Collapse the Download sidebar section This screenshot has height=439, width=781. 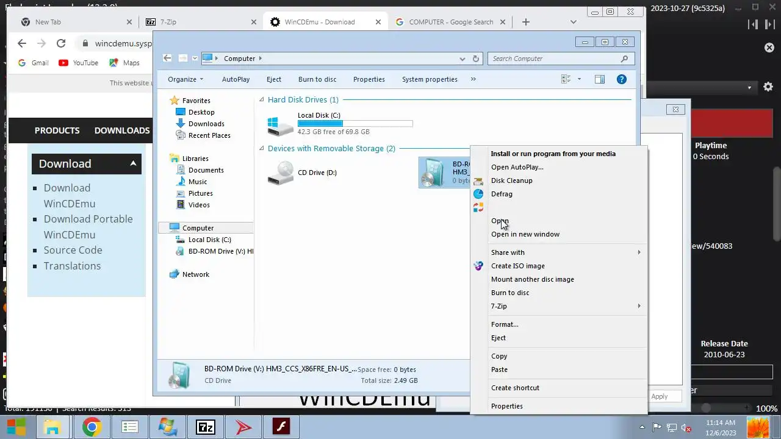133,163
